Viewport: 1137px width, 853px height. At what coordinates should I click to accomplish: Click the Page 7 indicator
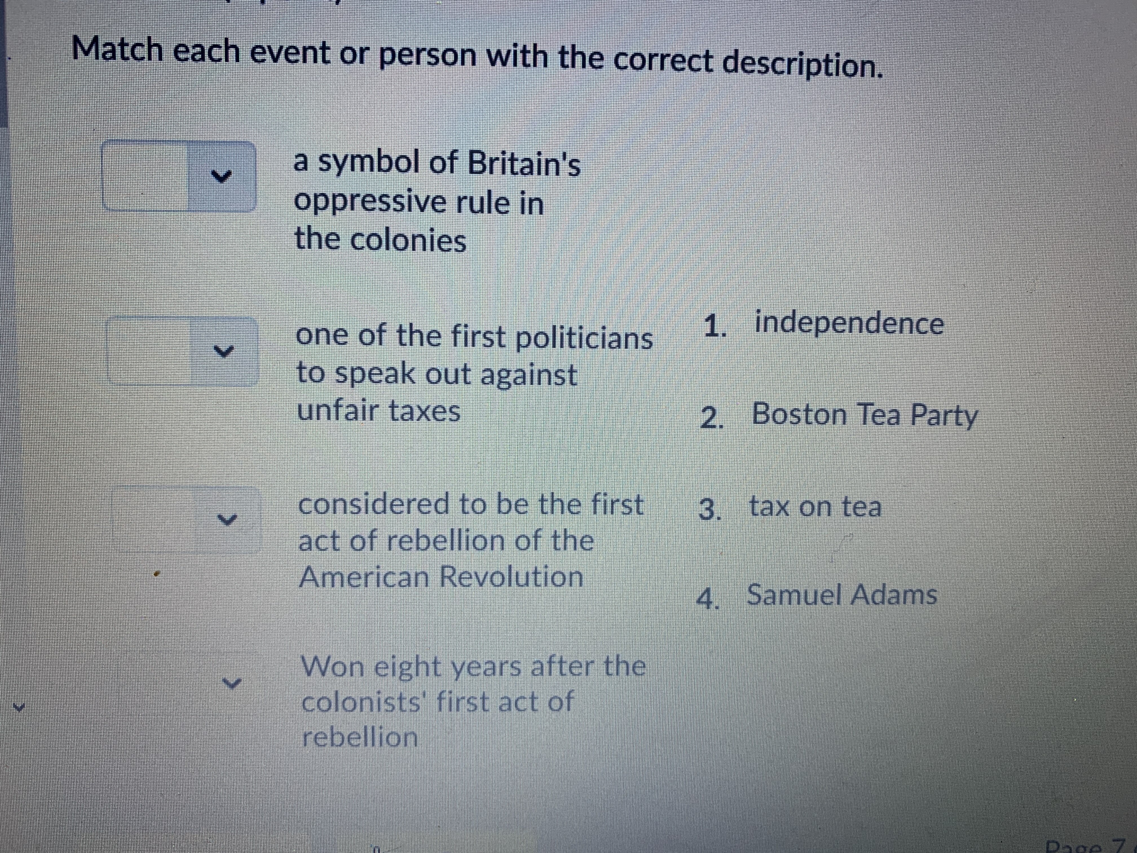1085,845
